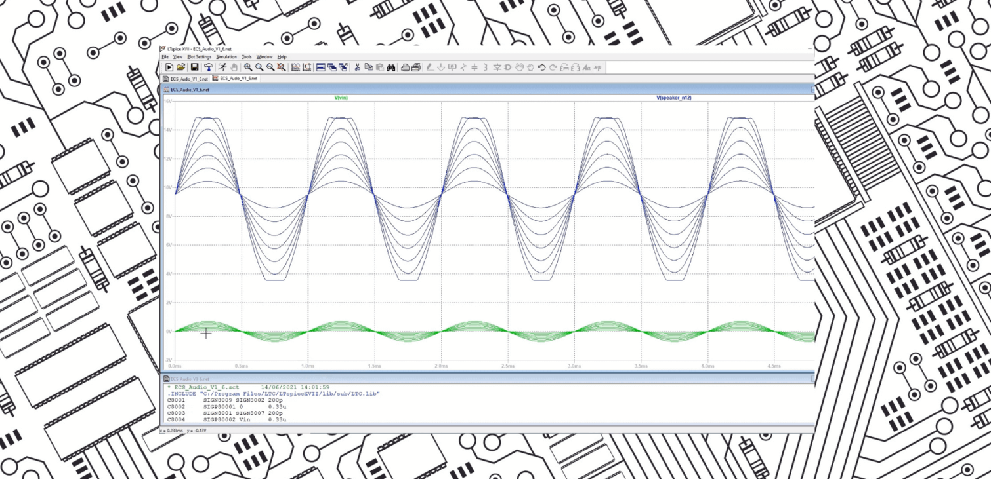Click the Undo arrow icon
The image size is (991, 479).
[542, 67]
